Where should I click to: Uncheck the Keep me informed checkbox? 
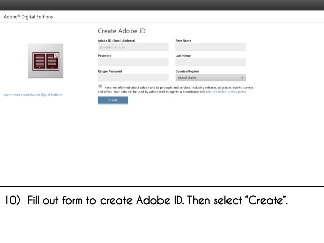(100, 86)
